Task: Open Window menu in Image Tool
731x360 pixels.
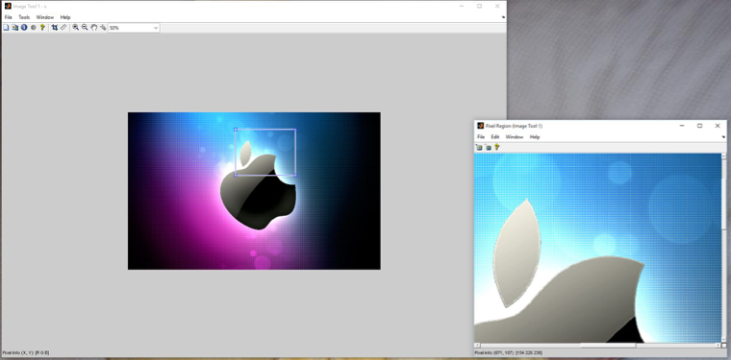Action: coord(45,17)
